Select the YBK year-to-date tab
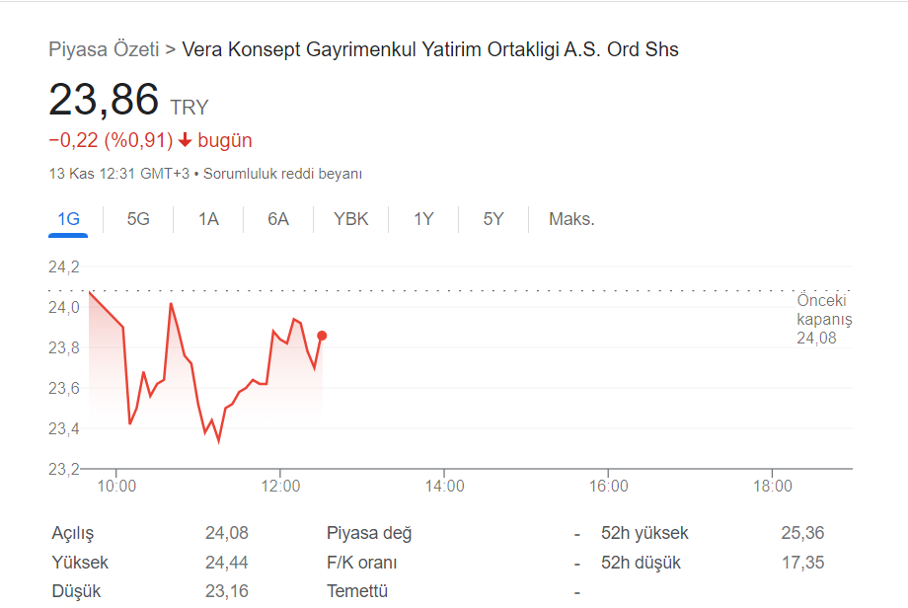Image resolution: width=908 pixels, height=608 pixels. (351, 219)
